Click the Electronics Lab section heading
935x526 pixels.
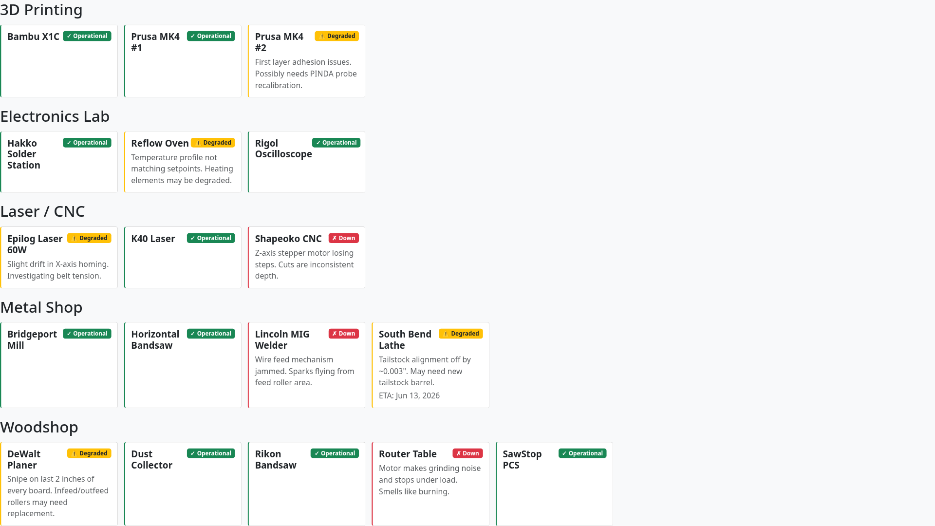coord(55,116)
